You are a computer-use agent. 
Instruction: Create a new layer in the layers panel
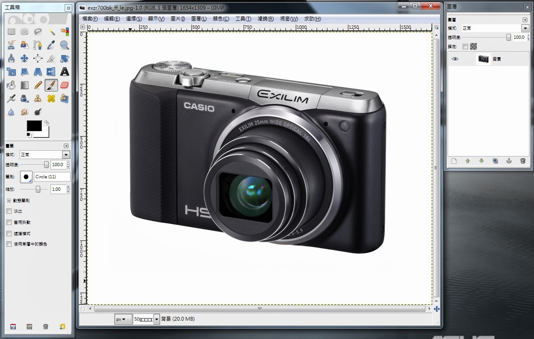454,161
